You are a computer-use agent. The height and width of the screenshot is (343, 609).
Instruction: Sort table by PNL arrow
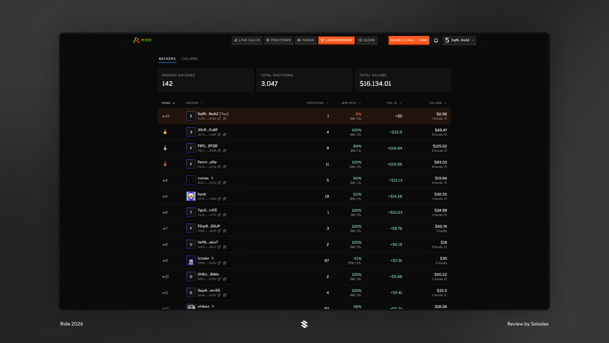[401, 103]
